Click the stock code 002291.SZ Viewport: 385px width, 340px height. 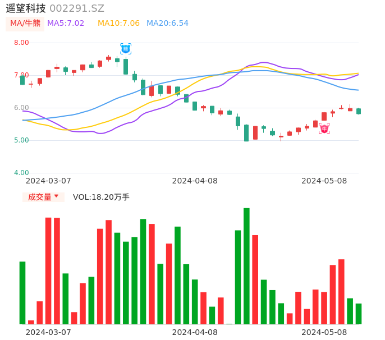pos(77,8)
